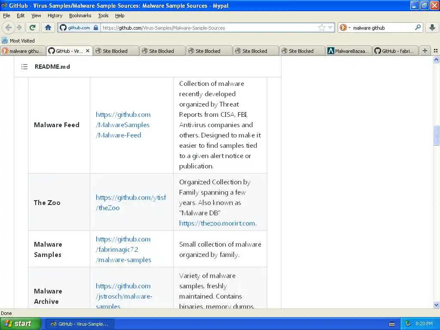This screenshot has height=330, width=440.
Task: Go forward with the Forward arrow button
Action: [x=19, y=27]
